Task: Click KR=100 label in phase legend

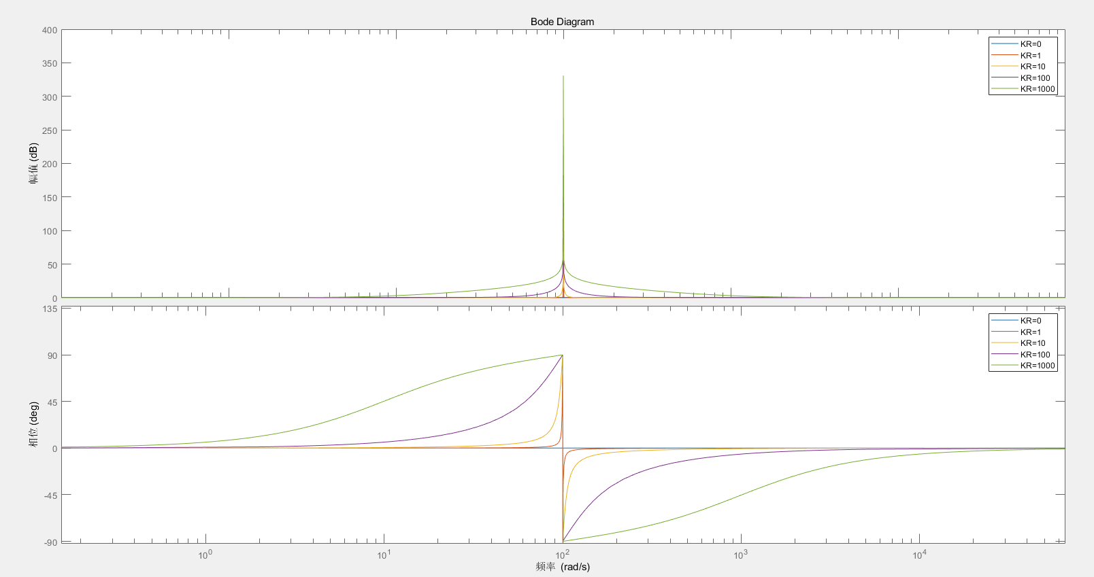Action: tap(1035, 355)
